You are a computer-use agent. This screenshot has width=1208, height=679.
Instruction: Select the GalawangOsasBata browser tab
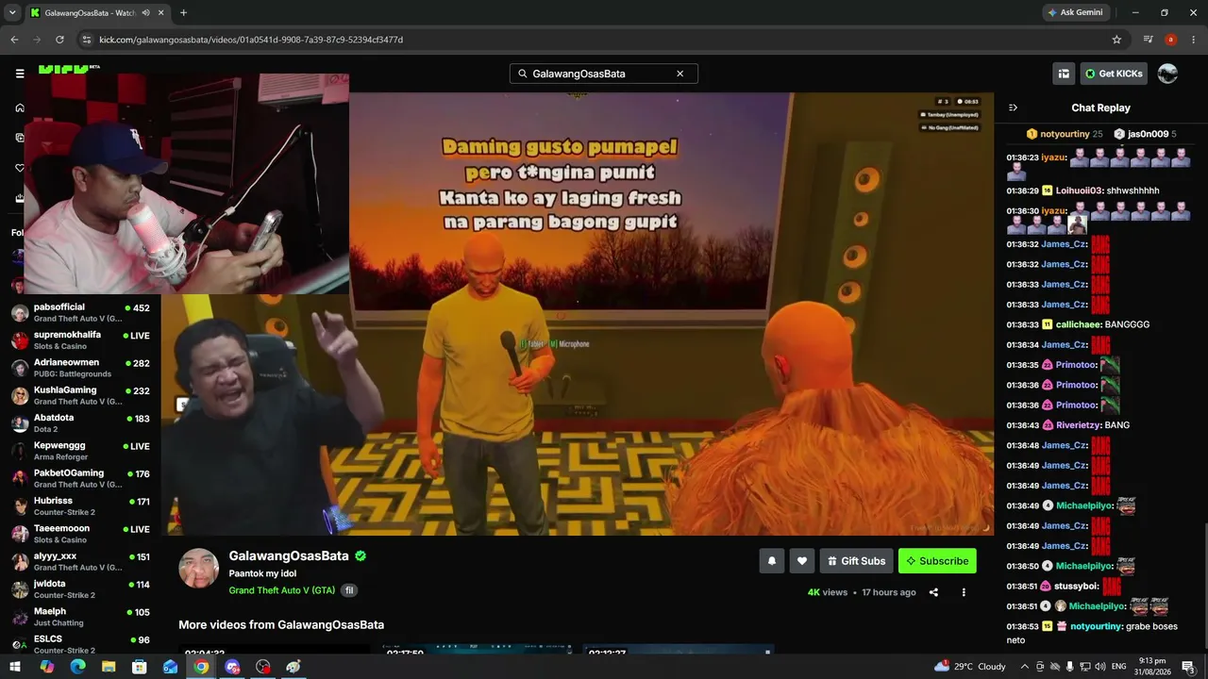pyautogui.click(x=97, y=13)
